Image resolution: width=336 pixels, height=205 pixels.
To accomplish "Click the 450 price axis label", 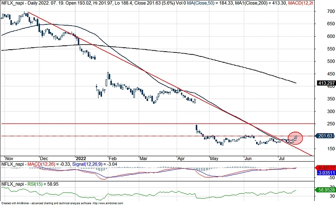I will 331,74.
